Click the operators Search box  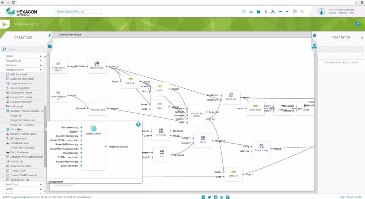coord(23,49)
